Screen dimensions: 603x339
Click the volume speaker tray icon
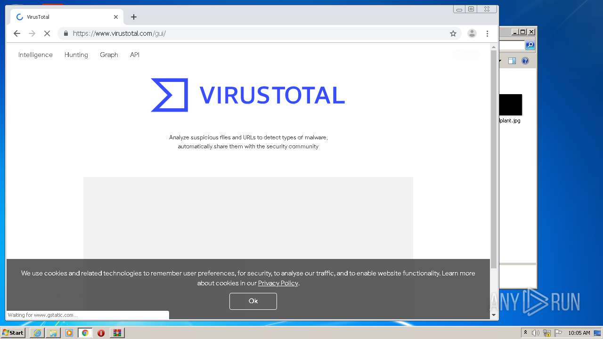[536, 333]
